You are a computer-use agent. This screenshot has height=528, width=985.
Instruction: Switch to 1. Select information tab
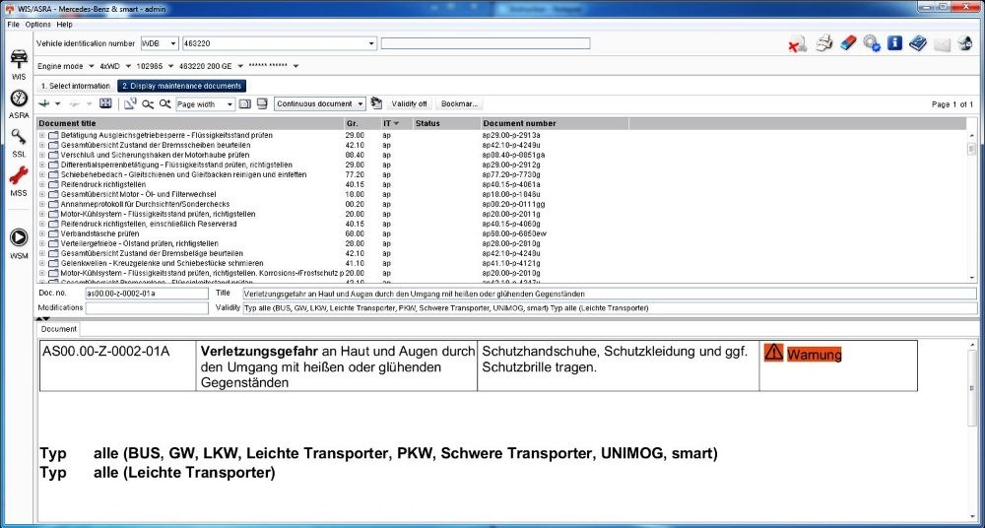(x=76, y=86)
